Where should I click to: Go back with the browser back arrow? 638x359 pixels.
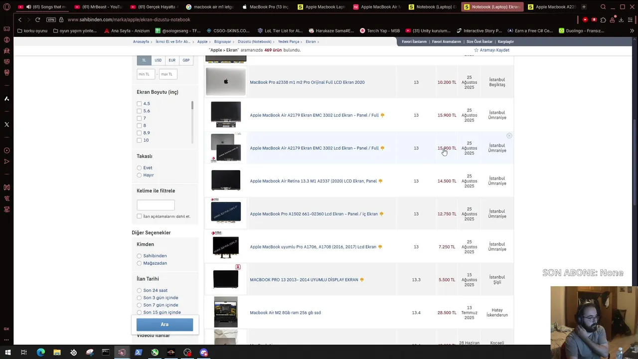point(20,19)
